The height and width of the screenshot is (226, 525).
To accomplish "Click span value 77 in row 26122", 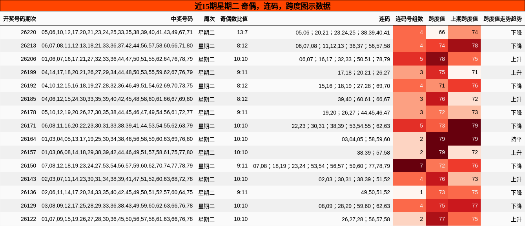I will point(437,219).
